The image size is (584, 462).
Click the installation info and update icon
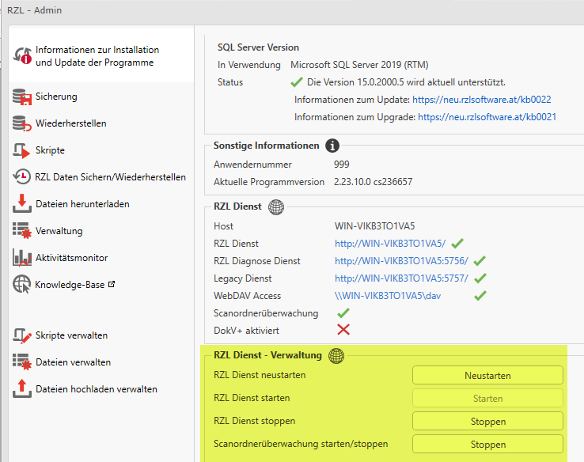22,55
